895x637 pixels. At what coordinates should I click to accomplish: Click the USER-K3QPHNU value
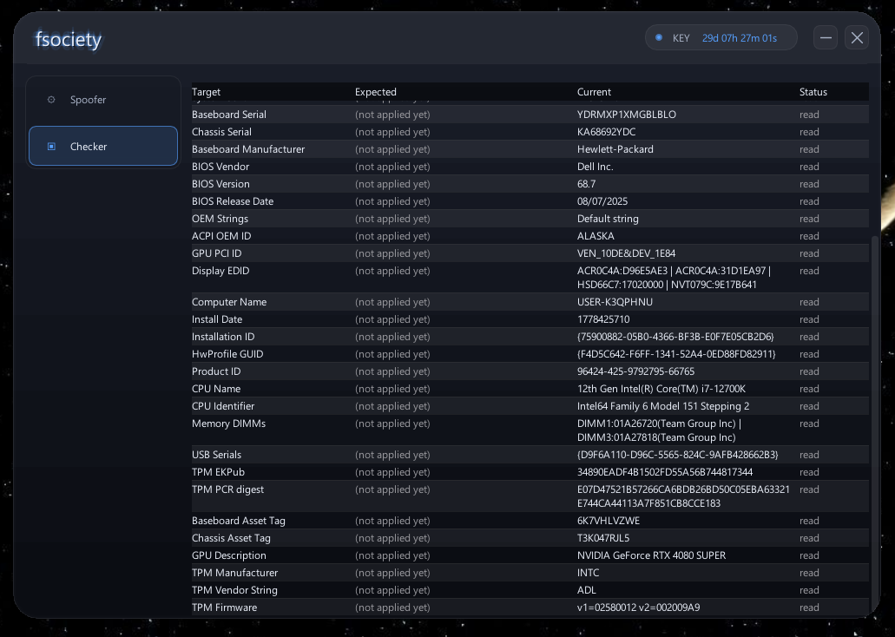pos(615,302)
